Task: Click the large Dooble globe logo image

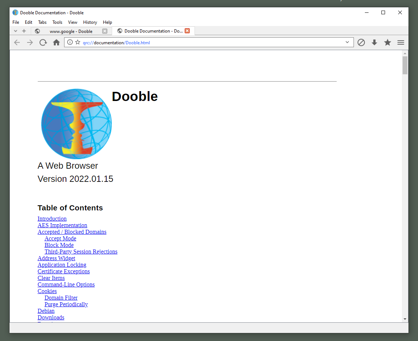Action: pyautogui.click(x=77, y=124)
